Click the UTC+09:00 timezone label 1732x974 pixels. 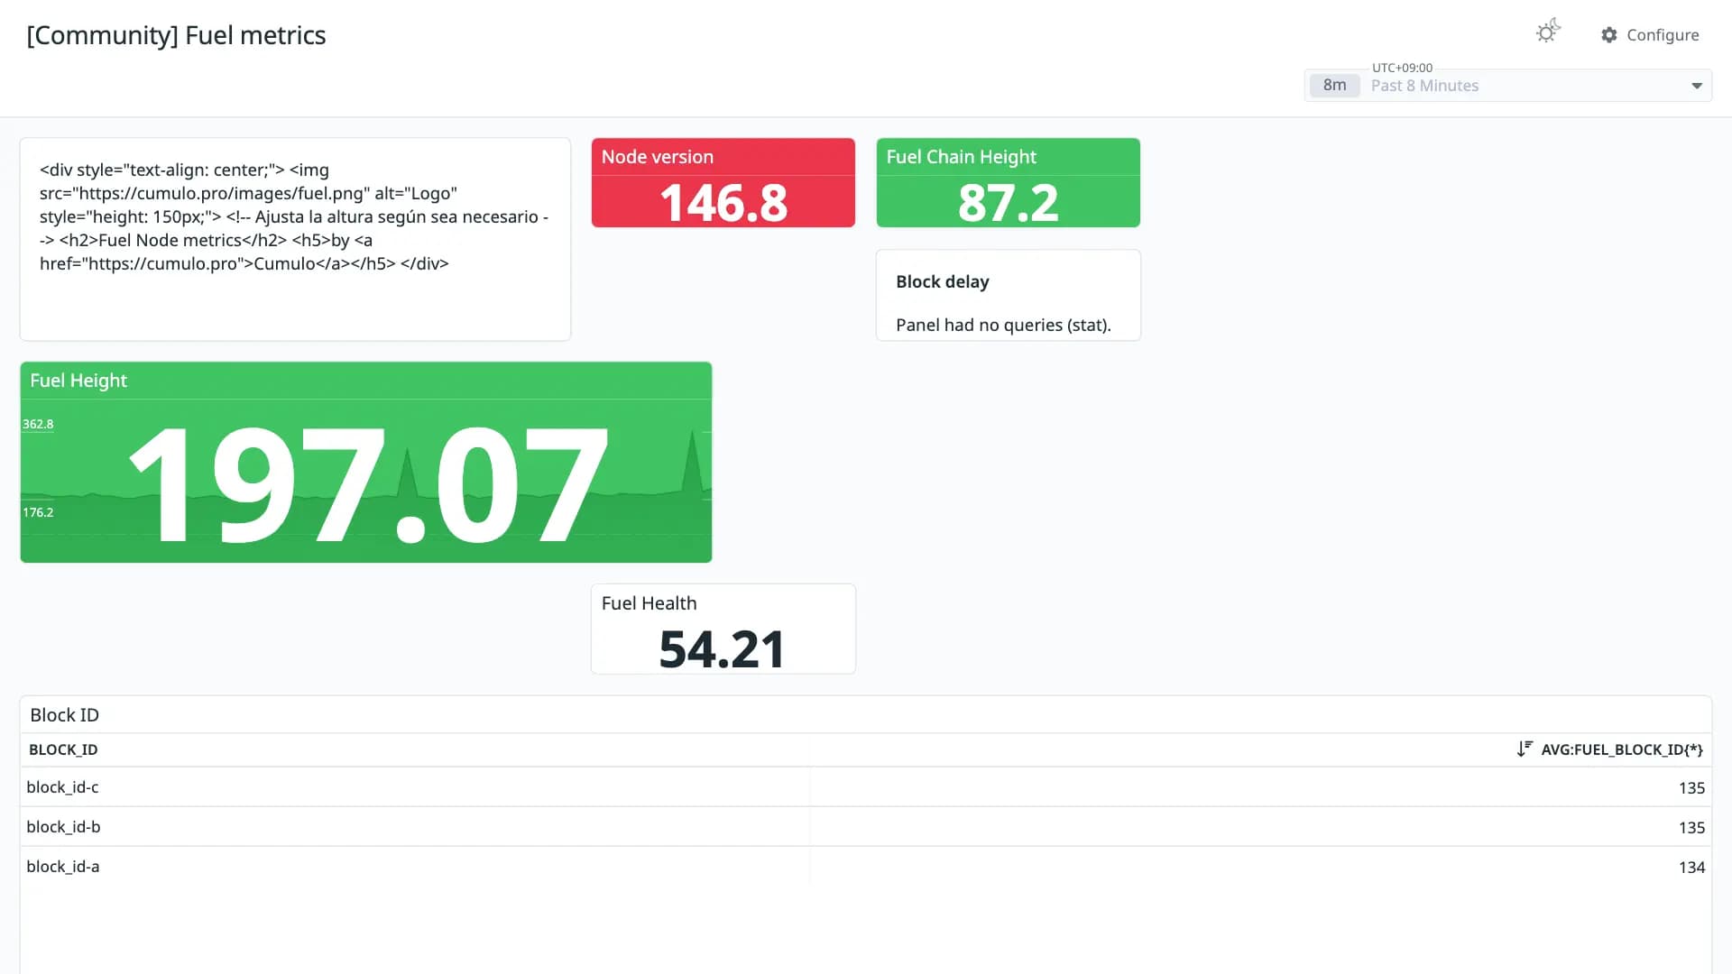coord(1402,68)
